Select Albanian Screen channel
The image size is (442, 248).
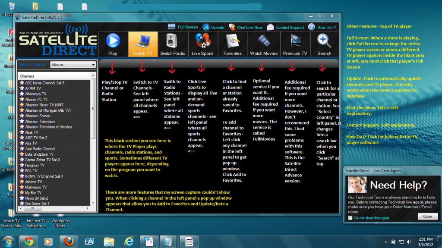click(38, 116)
